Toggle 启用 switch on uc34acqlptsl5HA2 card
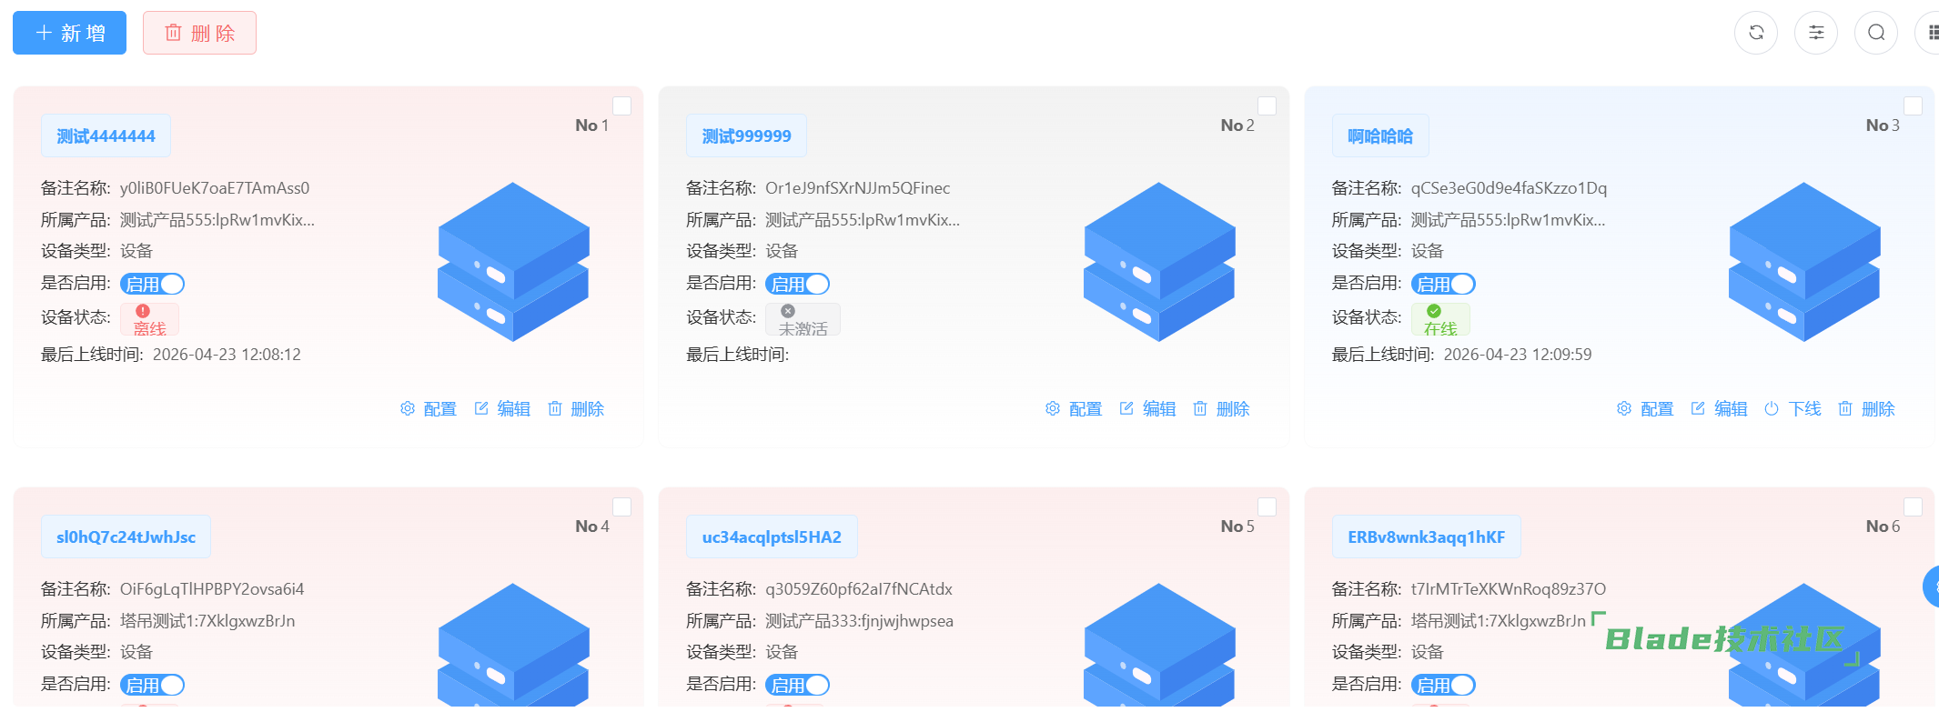Screen dimensions: 1939x722 coord(798,686)
